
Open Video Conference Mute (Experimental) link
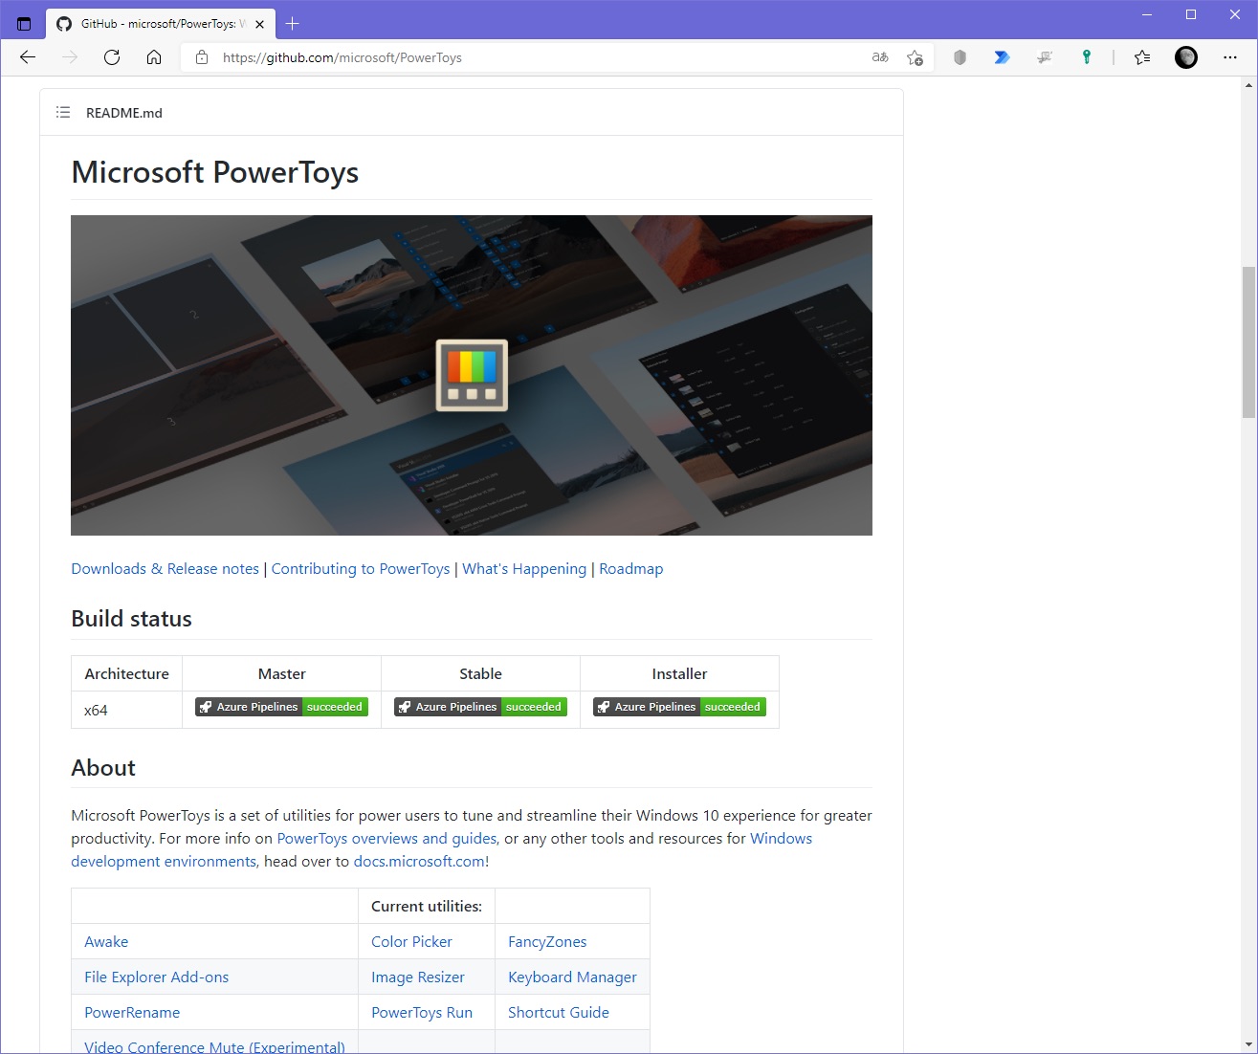(214, 1046)
